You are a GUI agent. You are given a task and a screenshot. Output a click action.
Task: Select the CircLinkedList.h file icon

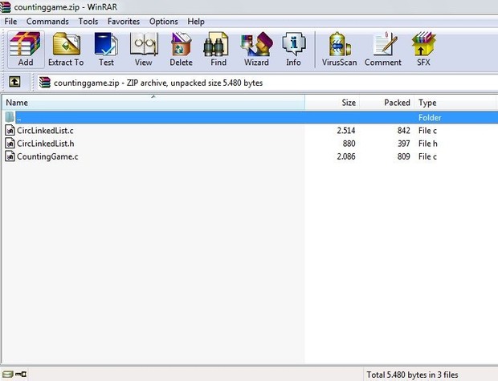pos(10,144)
